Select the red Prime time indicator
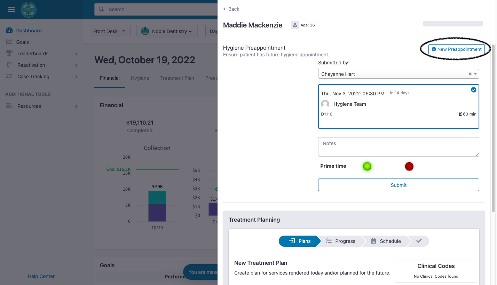This screenshot has height=285, width=497. [x=409, y=166]
